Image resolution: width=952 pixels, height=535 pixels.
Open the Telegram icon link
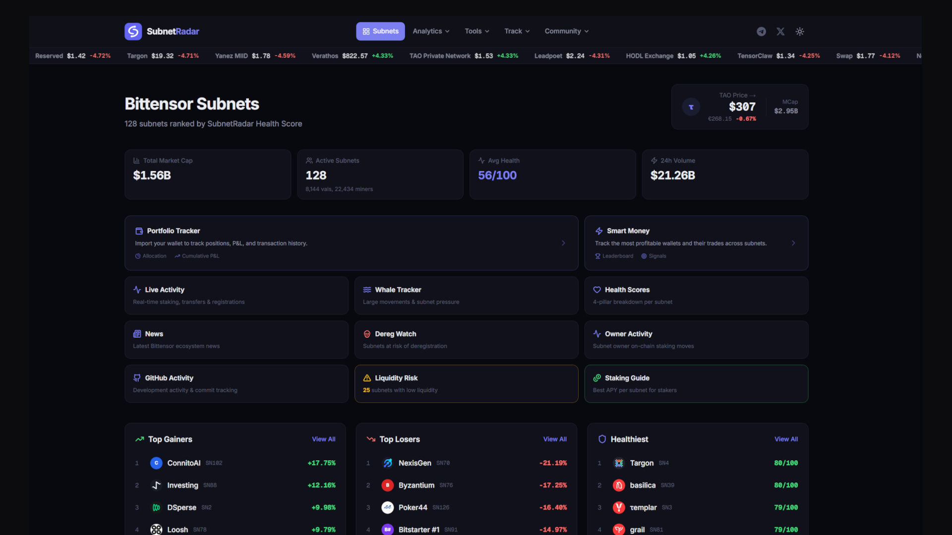tap(761, 32)
